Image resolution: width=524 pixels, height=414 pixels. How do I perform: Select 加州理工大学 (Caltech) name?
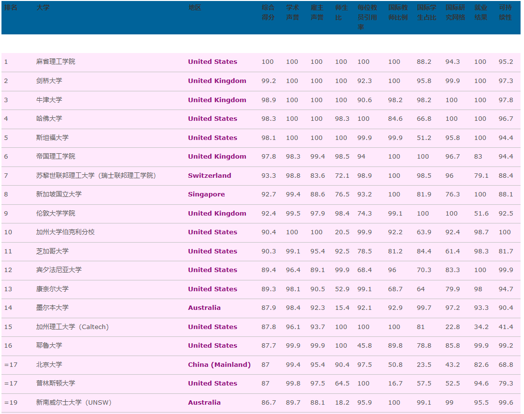pos(73,327)
